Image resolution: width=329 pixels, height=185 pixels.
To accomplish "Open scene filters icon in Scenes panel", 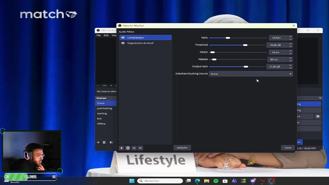I will (111, 142).
